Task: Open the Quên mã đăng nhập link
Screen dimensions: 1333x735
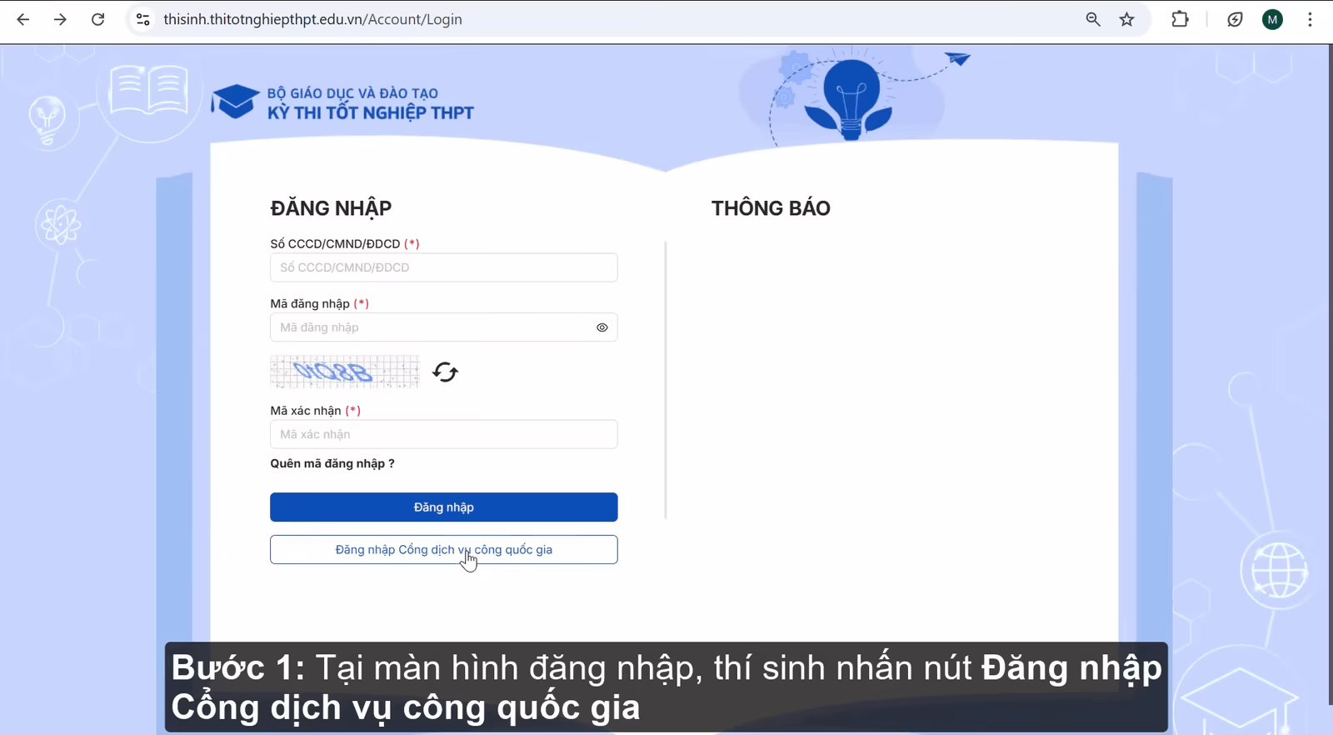Action: click(332, 463)
